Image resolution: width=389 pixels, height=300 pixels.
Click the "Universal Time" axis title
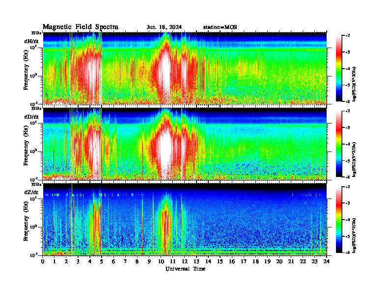click(x=185, y=269)
